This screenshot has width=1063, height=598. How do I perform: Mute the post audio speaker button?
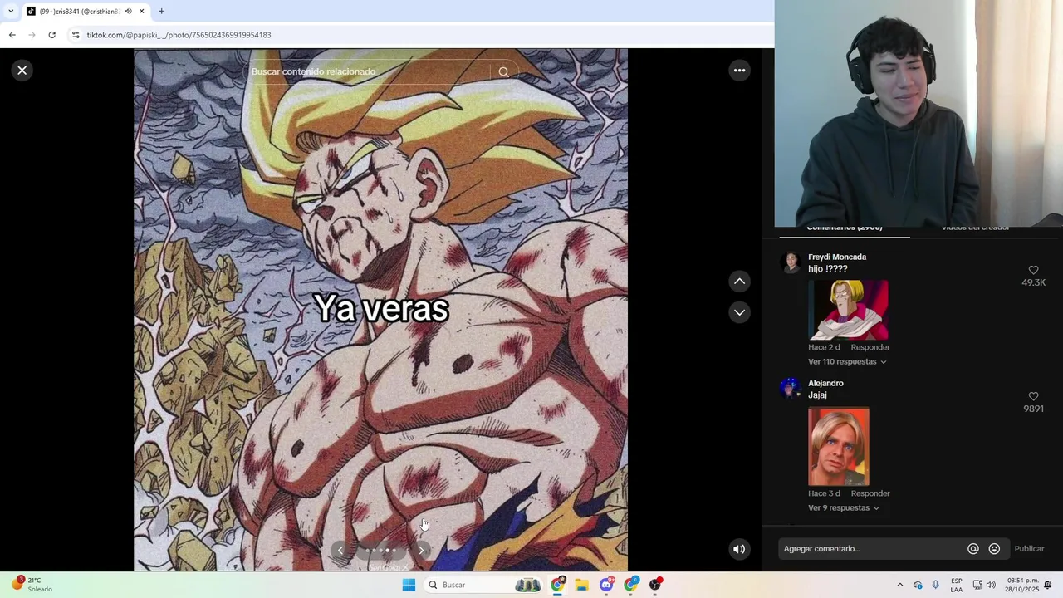(739, 549)
